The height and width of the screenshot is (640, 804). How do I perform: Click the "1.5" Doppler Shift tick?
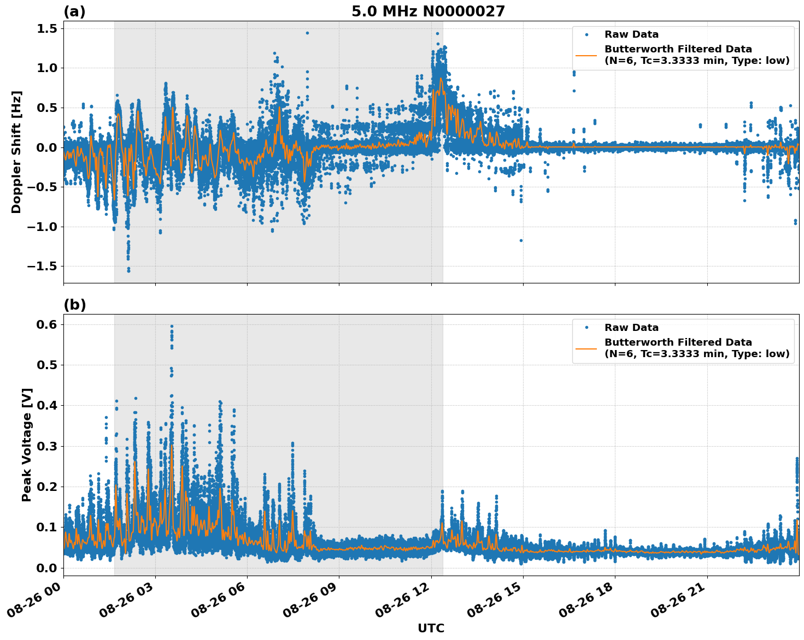46,28
